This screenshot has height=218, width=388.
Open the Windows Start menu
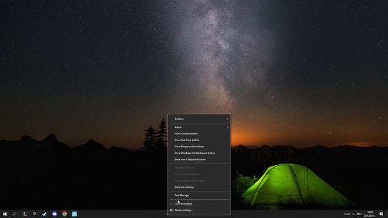click(x=5, y=214)
